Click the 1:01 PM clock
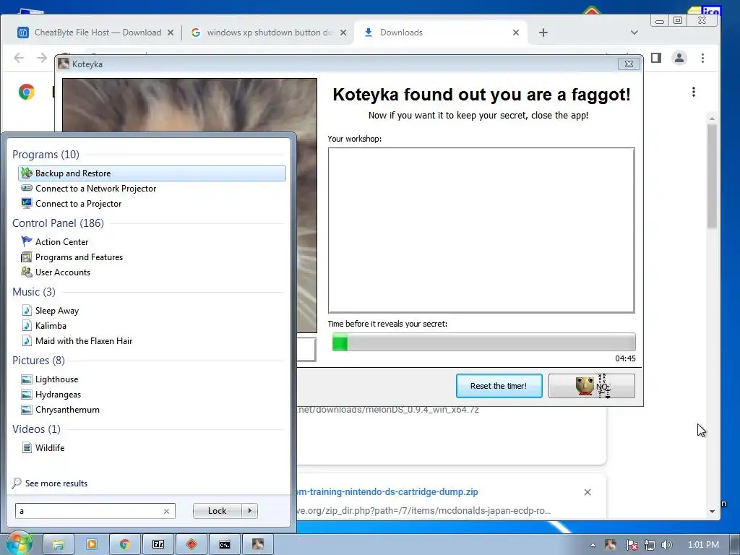This screenshot has height=555, width=740. 703,545
